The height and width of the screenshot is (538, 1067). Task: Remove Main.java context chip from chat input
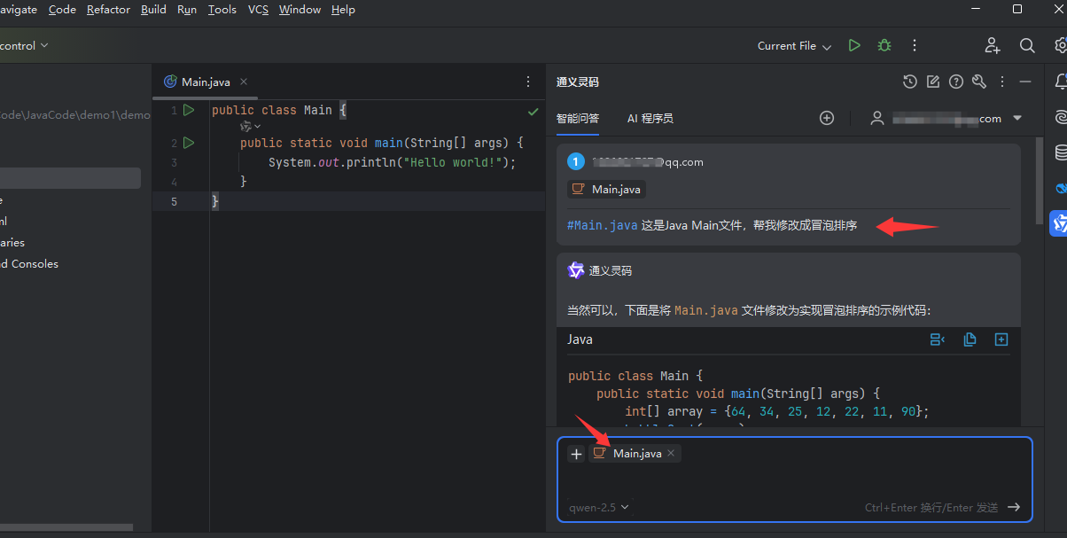pos(671,453)
